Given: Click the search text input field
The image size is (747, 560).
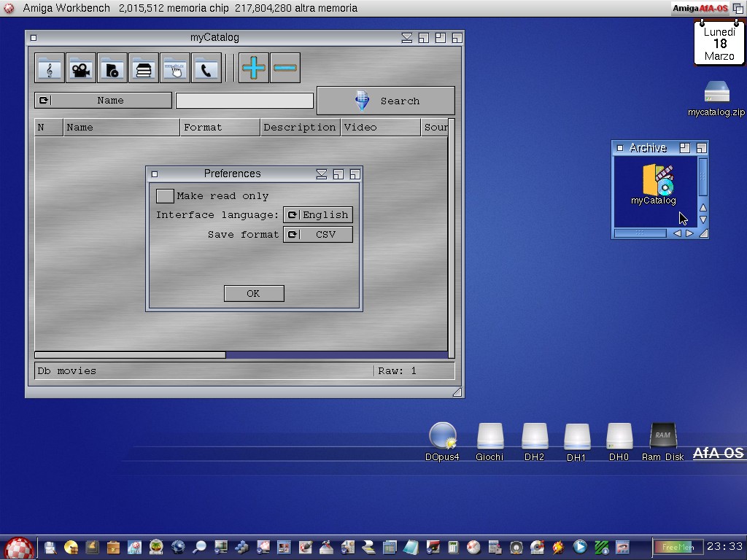Looking at the screenshot, I should click(244, 101).
